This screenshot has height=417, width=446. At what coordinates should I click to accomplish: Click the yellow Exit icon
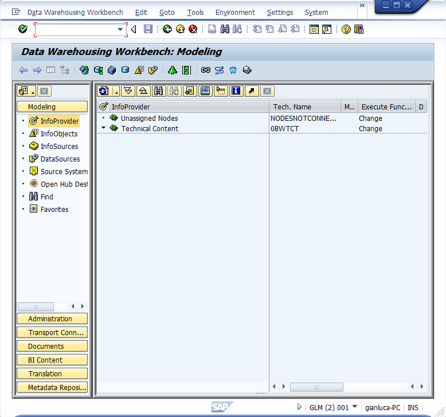point(181,29)
